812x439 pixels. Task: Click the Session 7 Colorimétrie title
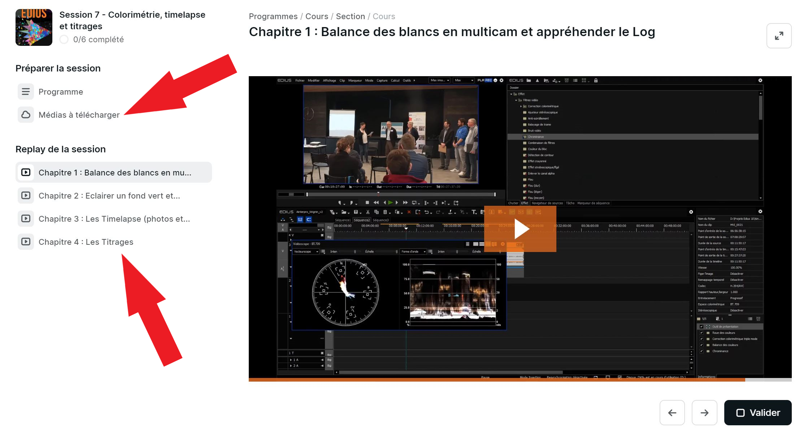click(132, 20)
